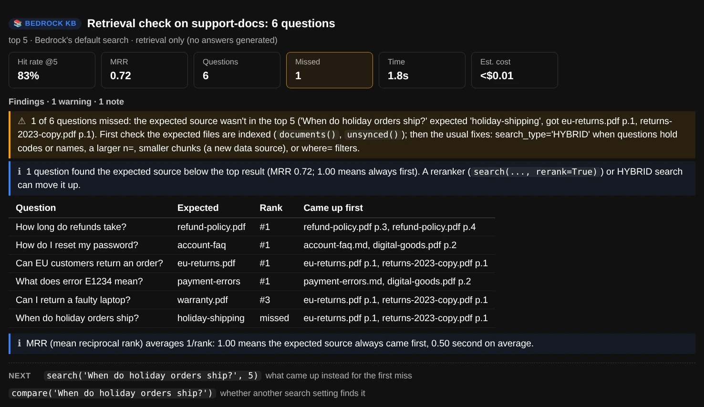The image size is (704, 407).
Task: Click the expected source refund-policy.pdf cell
Action: (x=211, y=227)
